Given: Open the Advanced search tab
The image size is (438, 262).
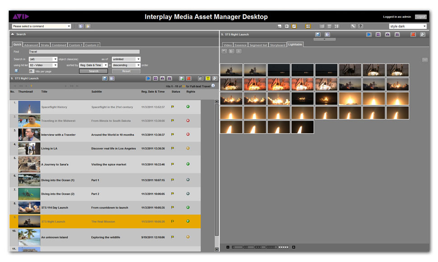Looking at the screenshot, I should click(x=31, y=45).
